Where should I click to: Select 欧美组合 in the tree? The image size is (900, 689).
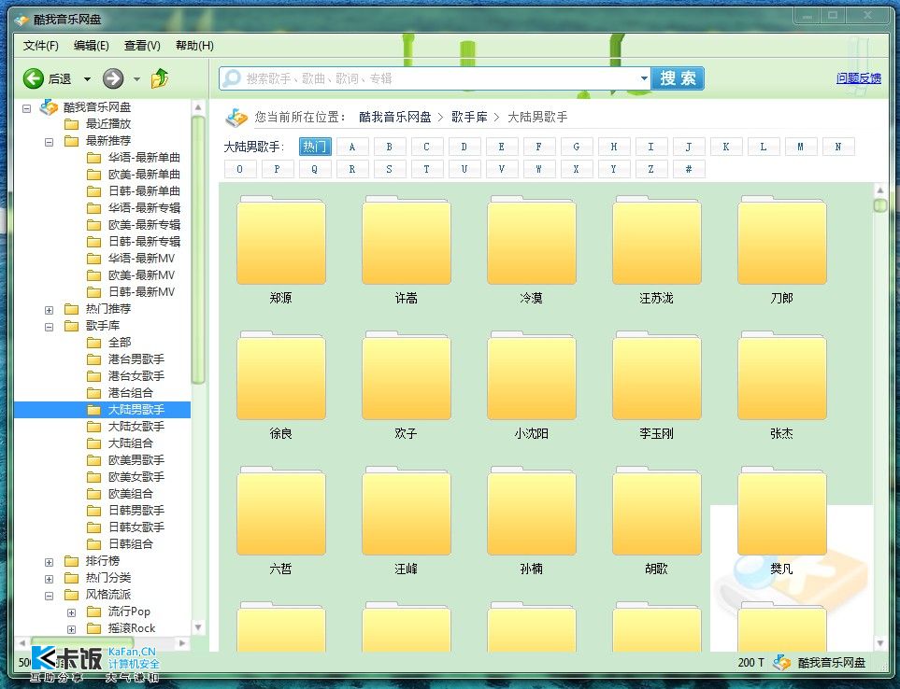tap(130, 494)
